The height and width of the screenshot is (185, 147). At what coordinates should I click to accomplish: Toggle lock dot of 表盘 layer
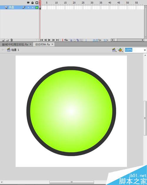point(33,8)
